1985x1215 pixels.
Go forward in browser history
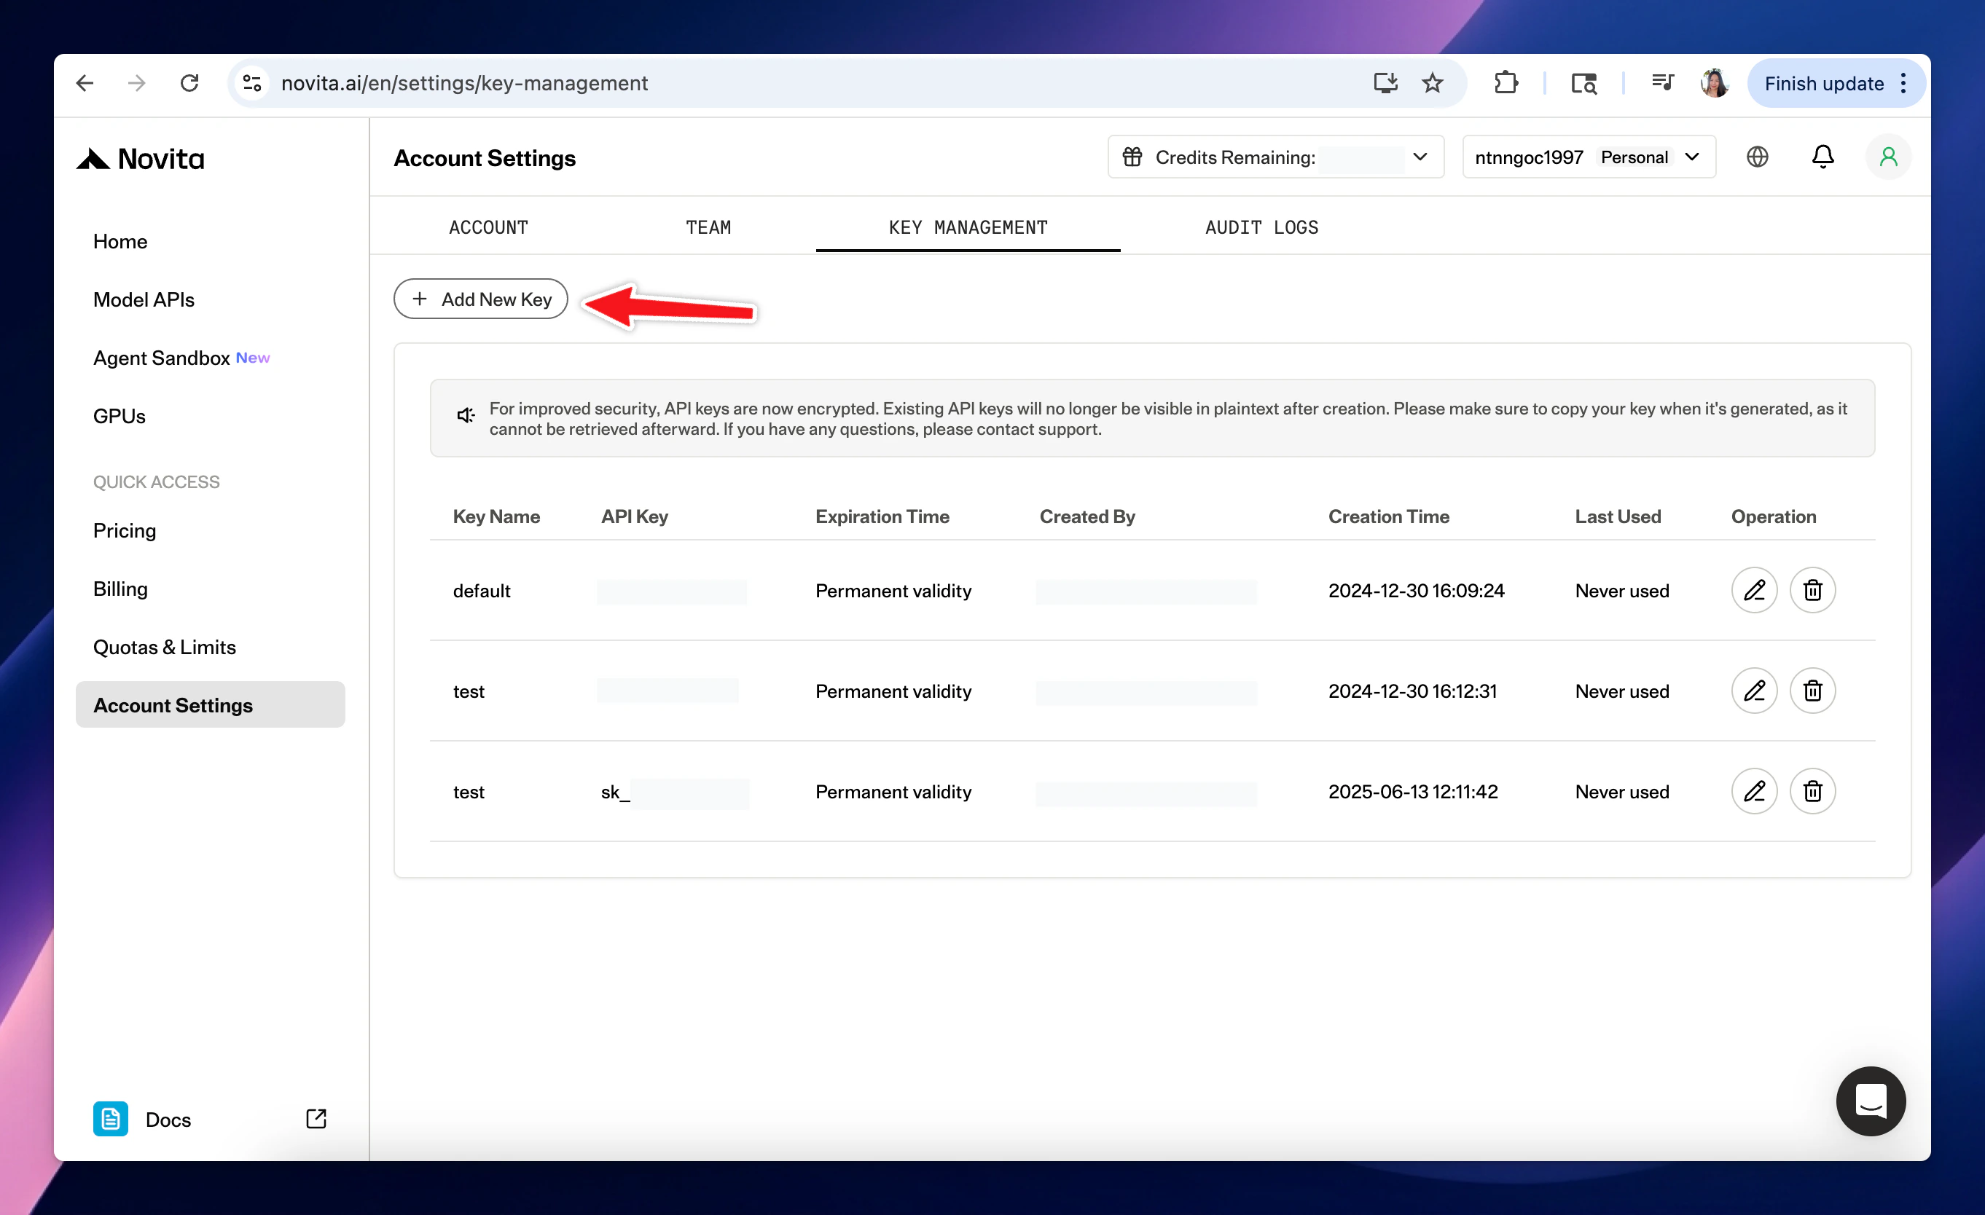pos(137,83)
